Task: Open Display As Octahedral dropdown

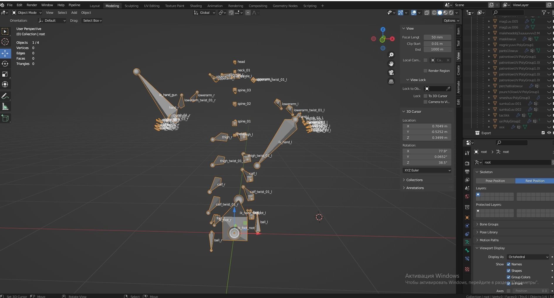Action: (x=528, y=257)
